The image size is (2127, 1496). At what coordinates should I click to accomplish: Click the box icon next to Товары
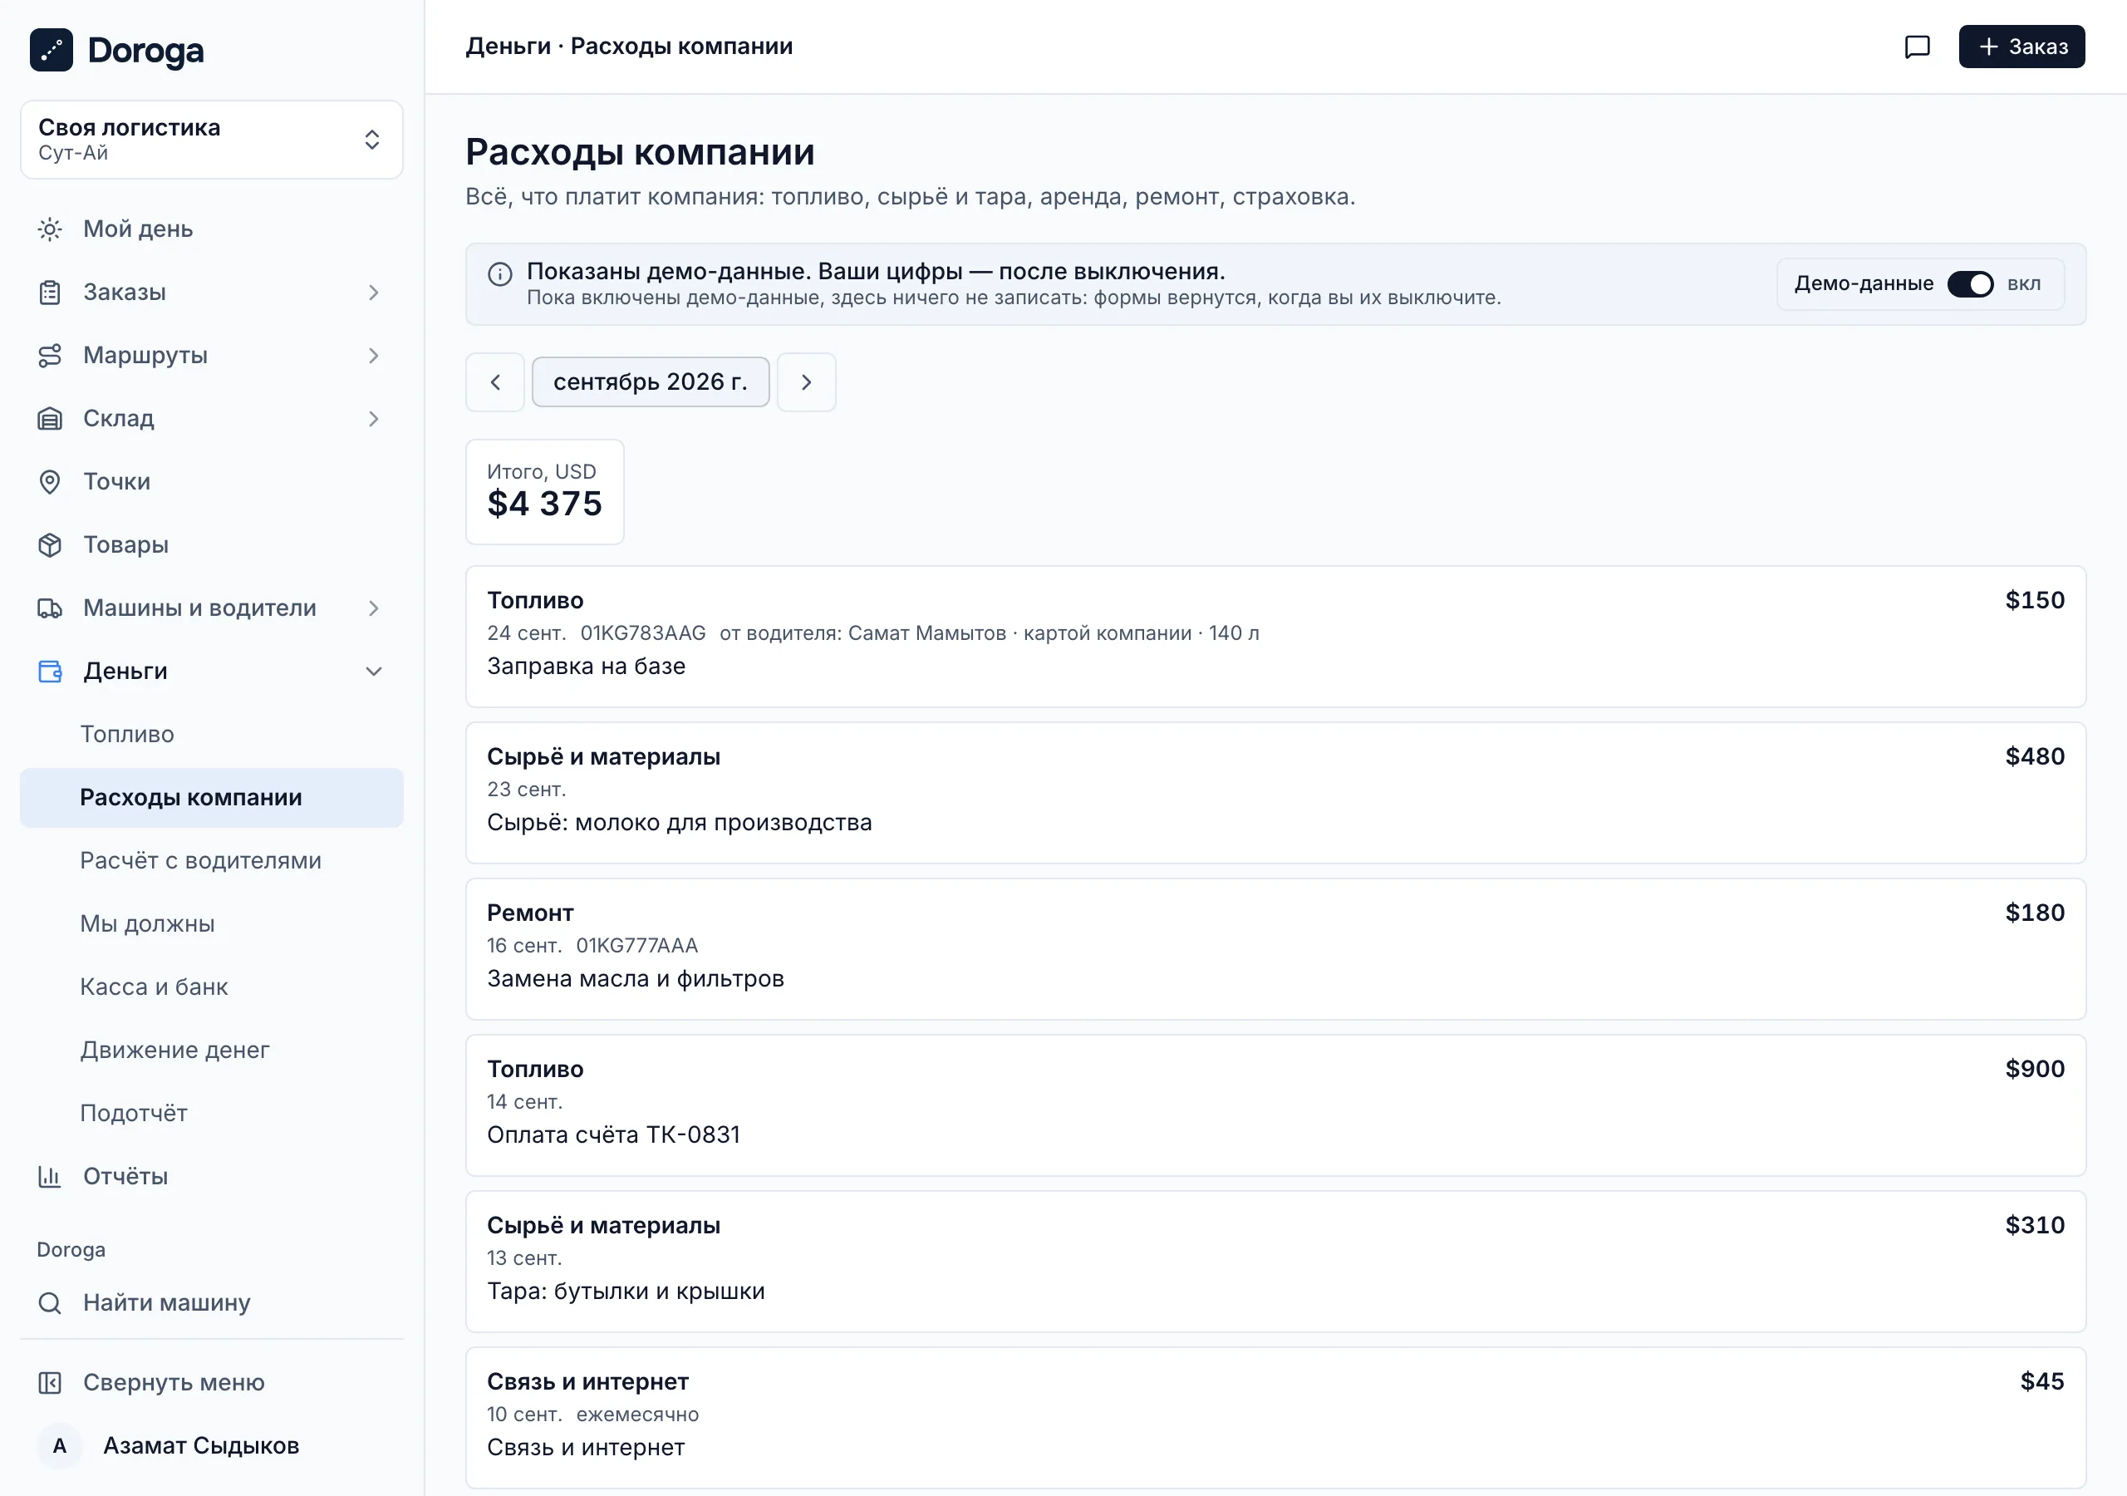coord(50,544)
